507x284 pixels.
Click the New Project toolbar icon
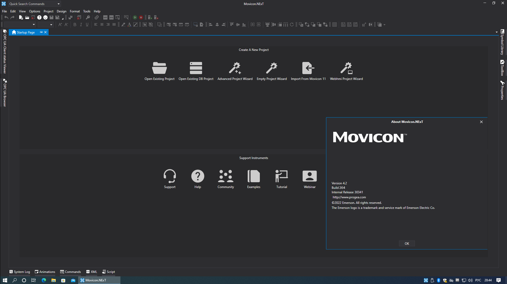pyautogui.click(x=21, y=17)
